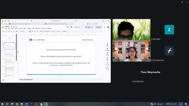Viewport: 189px width, 106px height.
Task: Click the speaker notes field
Action: [61, 79]
